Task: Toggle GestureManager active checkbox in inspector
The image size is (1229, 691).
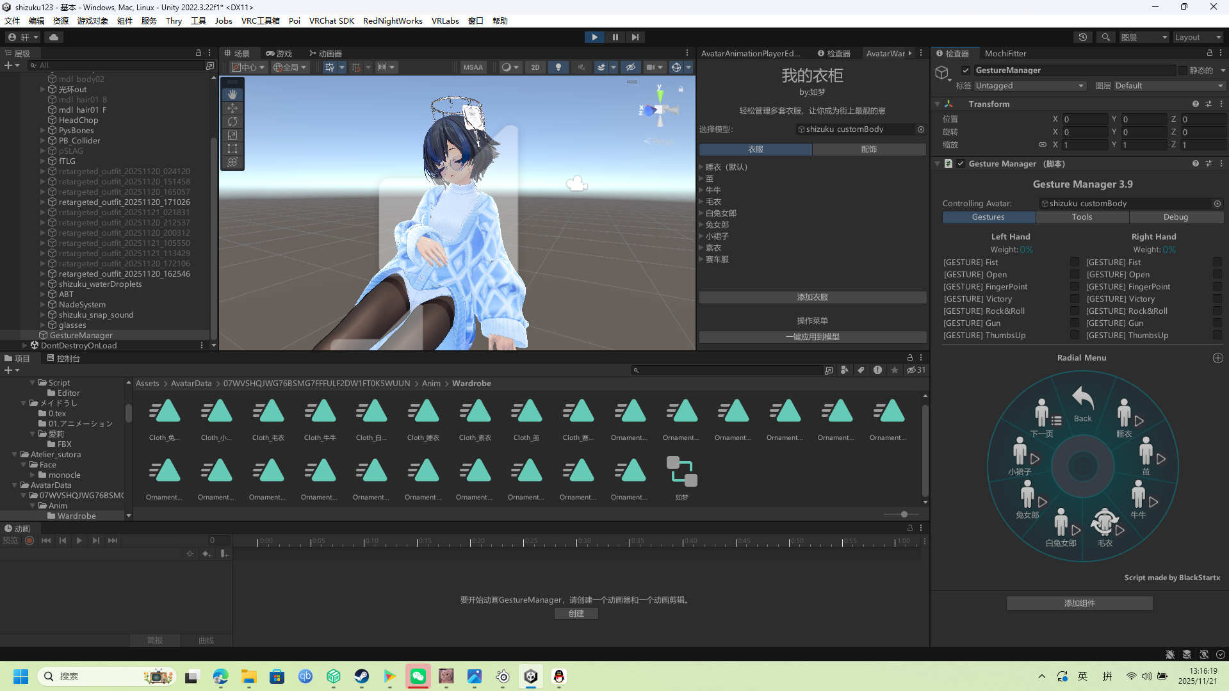Action: (x=966, y=70)
